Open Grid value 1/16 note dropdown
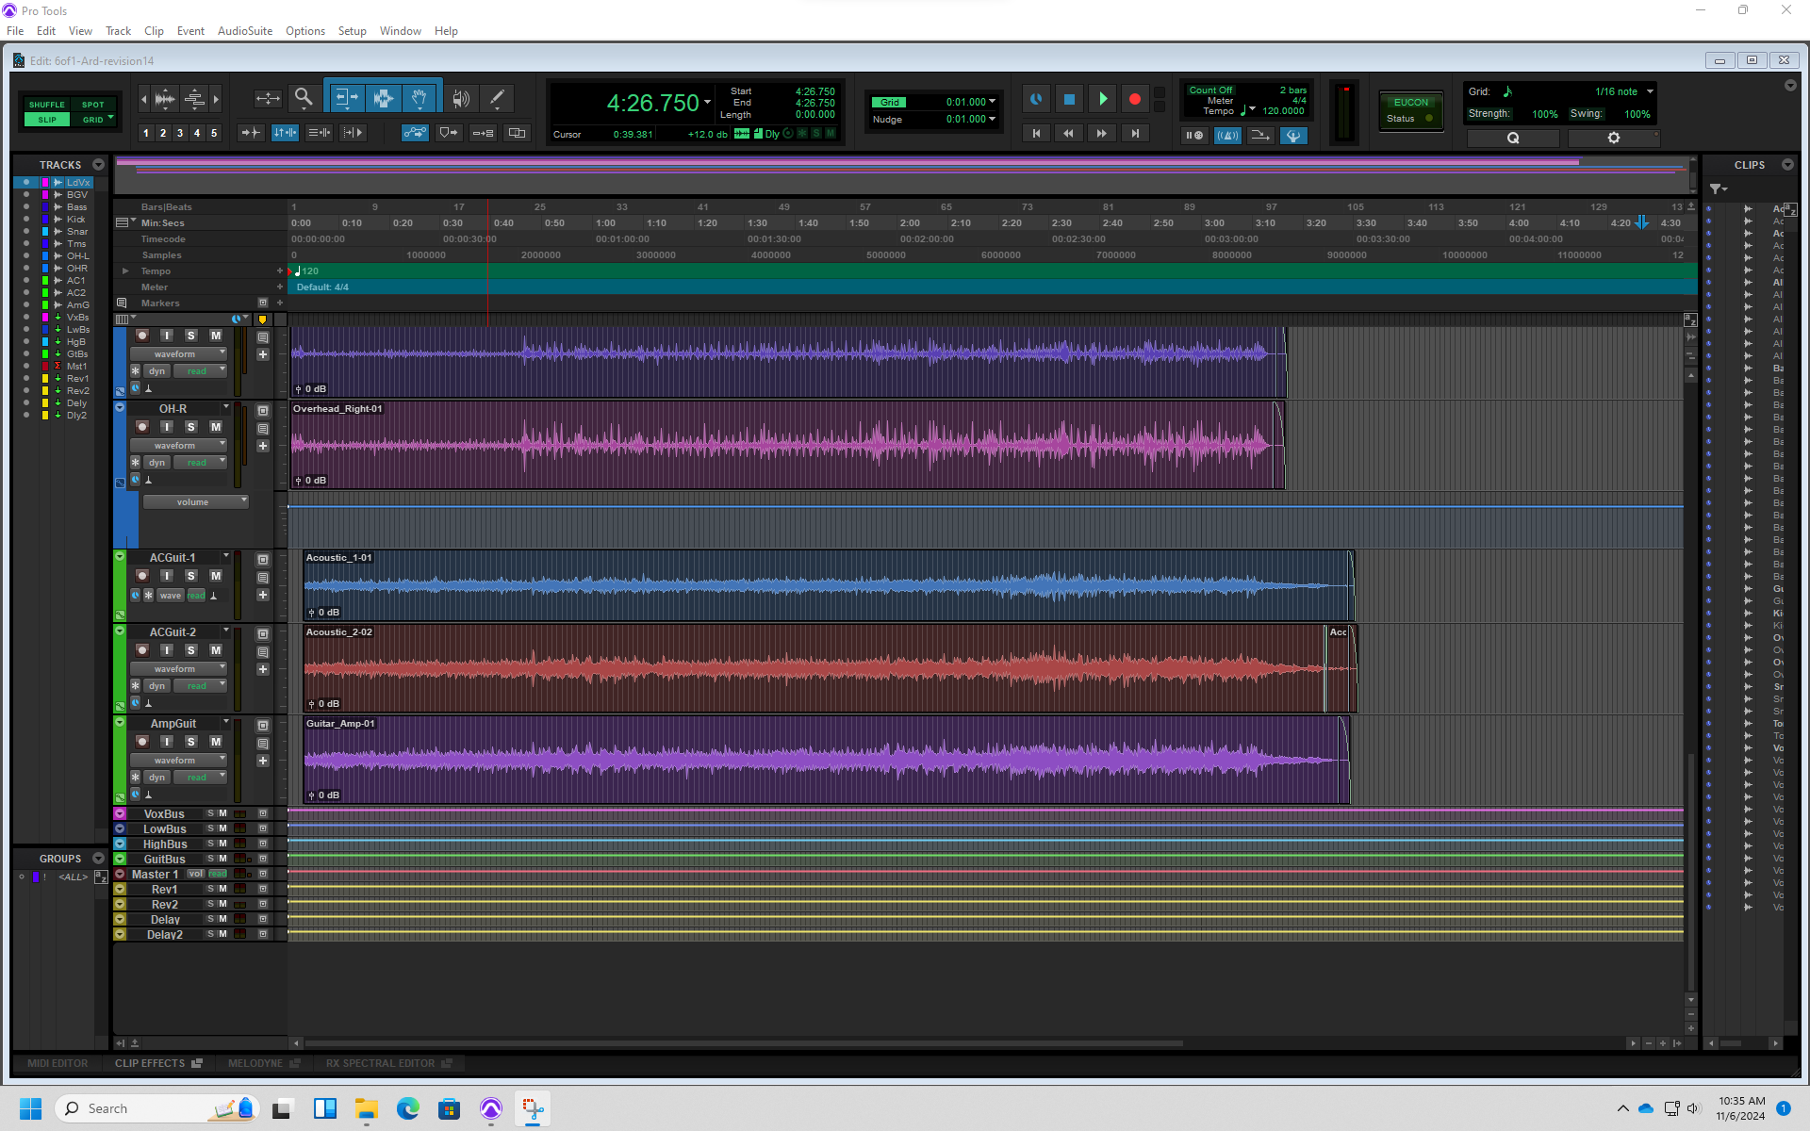1810x1131 pixels. [x=1650, y=91]
